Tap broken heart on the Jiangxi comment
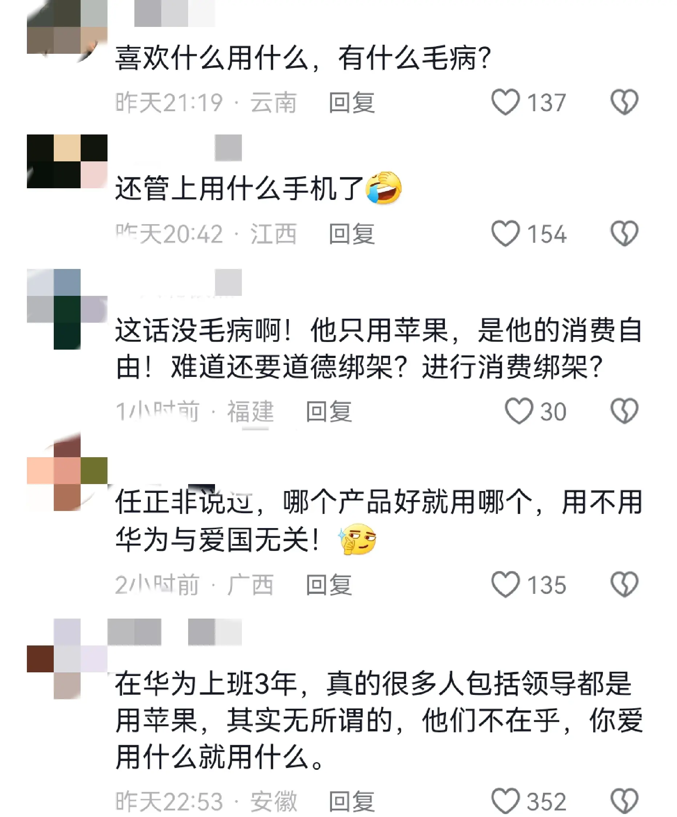 tap(624, 233)
